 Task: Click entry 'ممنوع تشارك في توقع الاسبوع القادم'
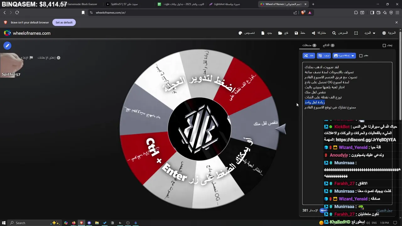pos(330,107)
